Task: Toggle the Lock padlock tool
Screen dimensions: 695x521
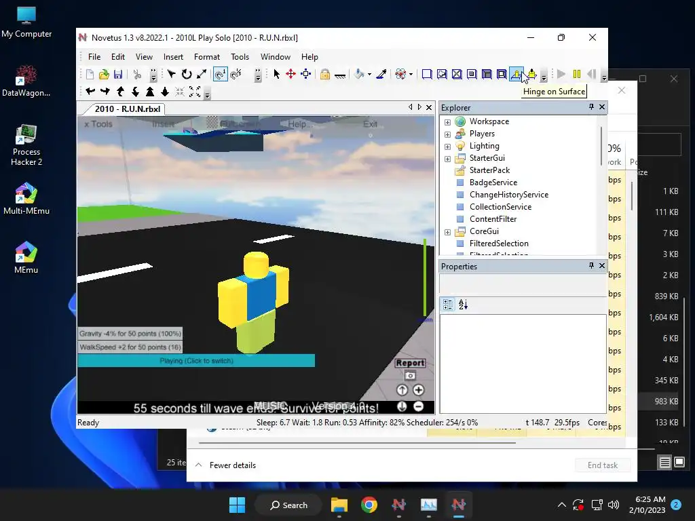Action: pos(325,74)
